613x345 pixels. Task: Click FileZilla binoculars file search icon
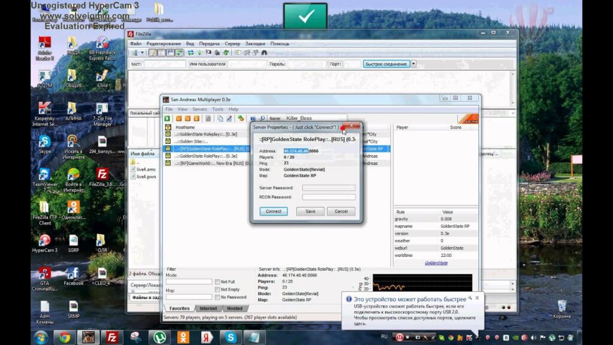(x=264, y=53)
